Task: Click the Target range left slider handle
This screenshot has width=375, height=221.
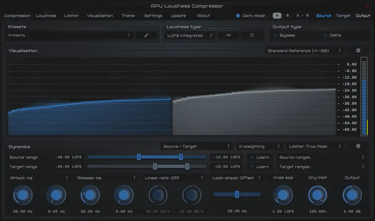Action: (x=155, y=166)
